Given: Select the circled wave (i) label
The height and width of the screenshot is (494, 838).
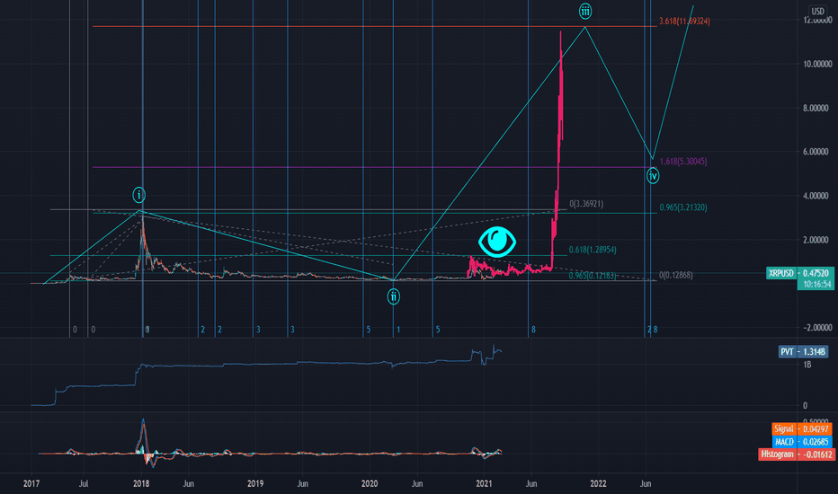Looking at the screenshot, I should tap(139, 195).
